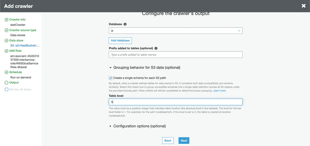This screenshot has height=146, width=310.
Task: Click the Prefix added to tables info icon
Action: 156,48
